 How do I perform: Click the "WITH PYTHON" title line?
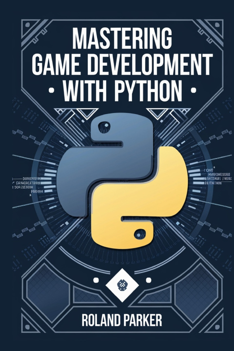(x=122, y=91)
